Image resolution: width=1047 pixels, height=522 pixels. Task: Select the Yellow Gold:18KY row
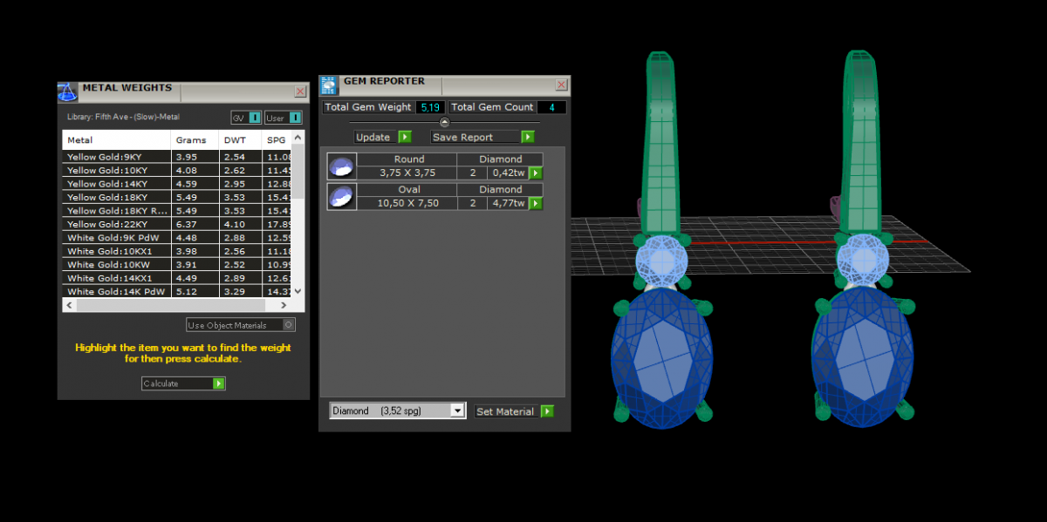(x=176, y=198)
